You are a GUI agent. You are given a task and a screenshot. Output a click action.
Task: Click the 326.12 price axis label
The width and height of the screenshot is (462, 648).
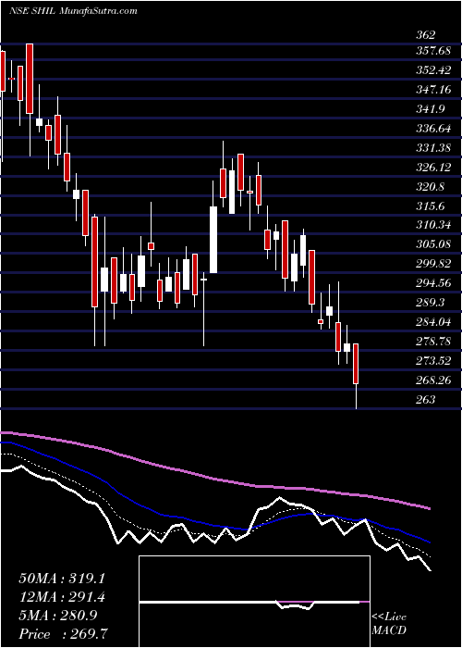click(x=433, y=168)
